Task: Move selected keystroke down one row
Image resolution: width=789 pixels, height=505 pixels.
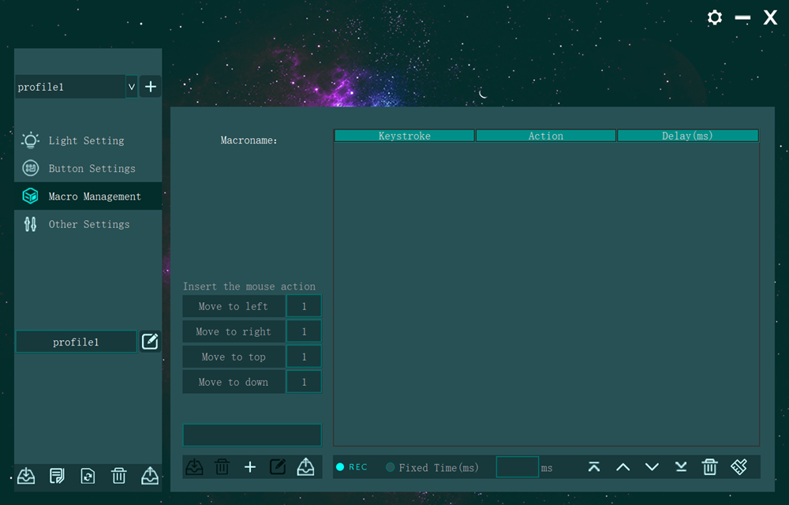Action: point(652,467)
